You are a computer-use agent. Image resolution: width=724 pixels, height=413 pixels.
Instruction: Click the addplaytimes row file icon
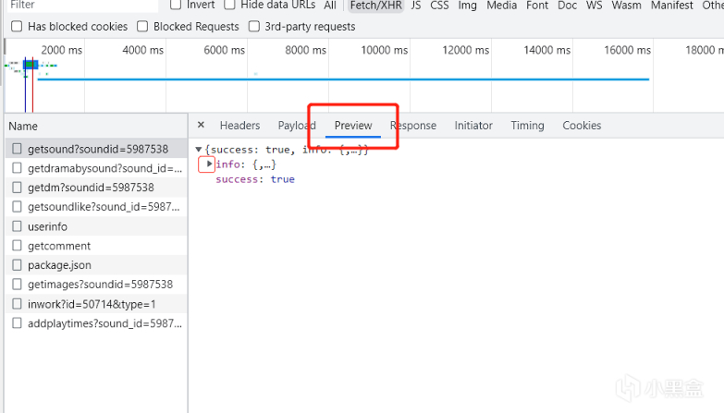[x=17, y=323]
